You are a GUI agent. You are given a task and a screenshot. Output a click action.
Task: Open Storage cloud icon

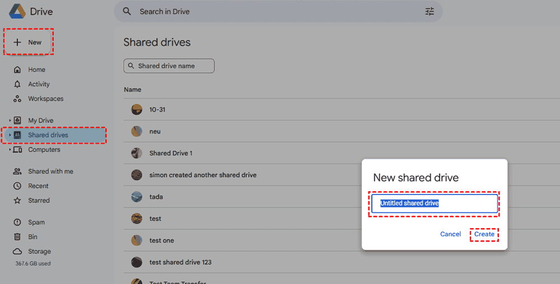[x=17, y=252]
